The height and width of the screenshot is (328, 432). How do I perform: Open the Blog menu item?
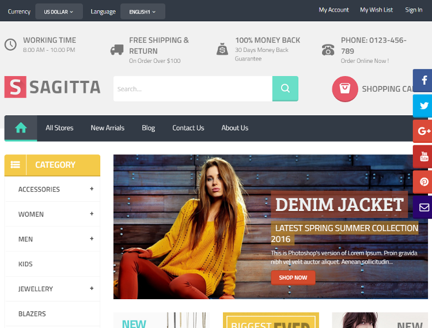coord(149,128)
